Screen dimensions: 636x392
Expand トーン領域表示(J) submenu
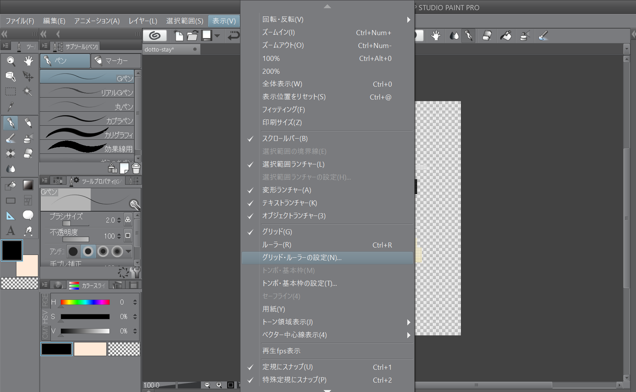[x=328, y=322]
